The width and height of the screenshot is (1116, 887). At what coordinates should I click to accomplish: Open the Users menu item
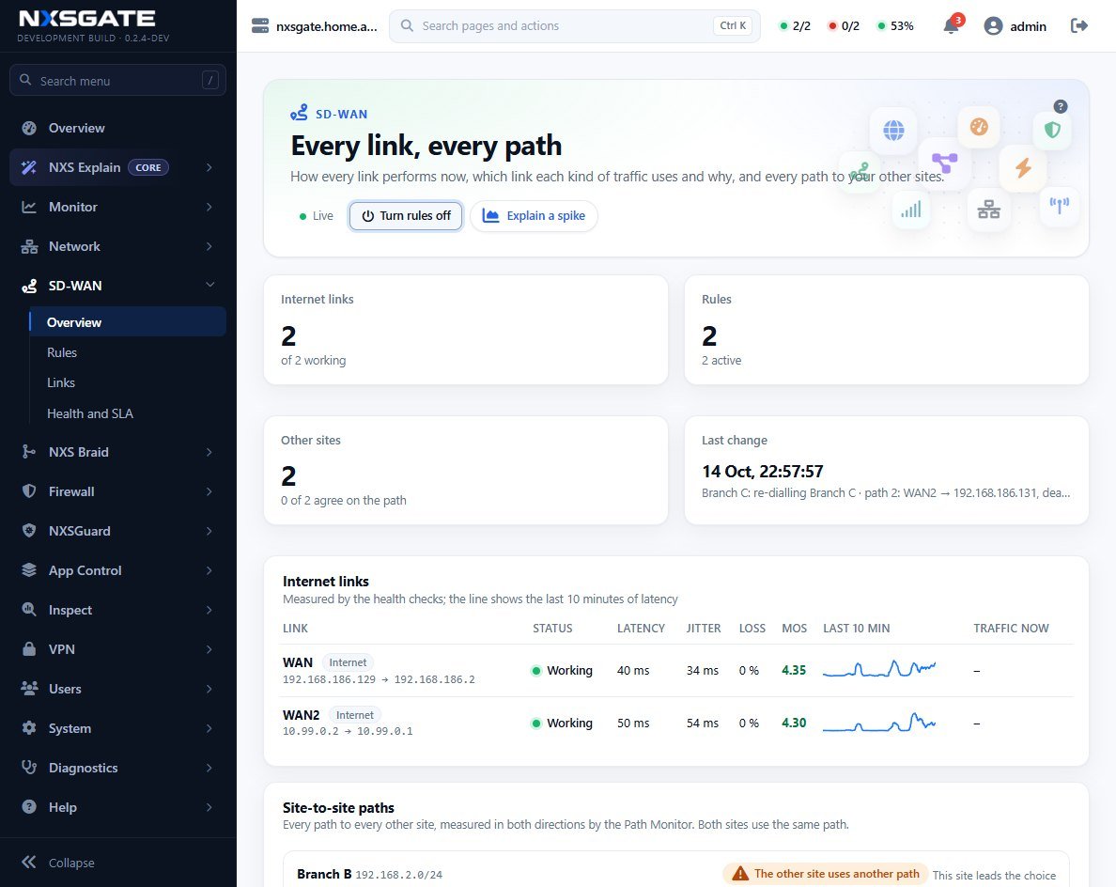(x=118, y=689)
